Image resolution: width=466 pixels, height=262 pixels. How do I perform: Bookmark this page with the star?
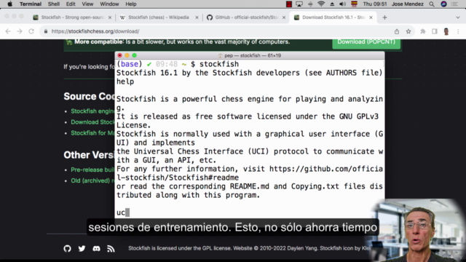click(x=408, y=31)
